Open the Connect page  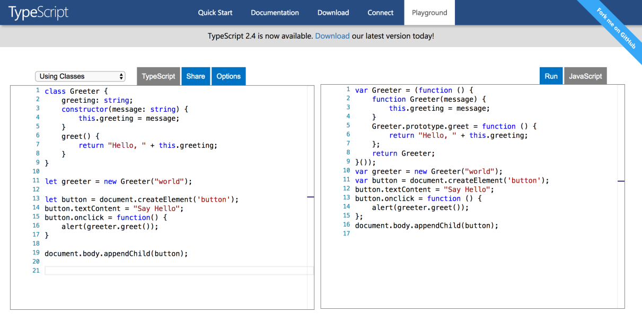[381, 13]
